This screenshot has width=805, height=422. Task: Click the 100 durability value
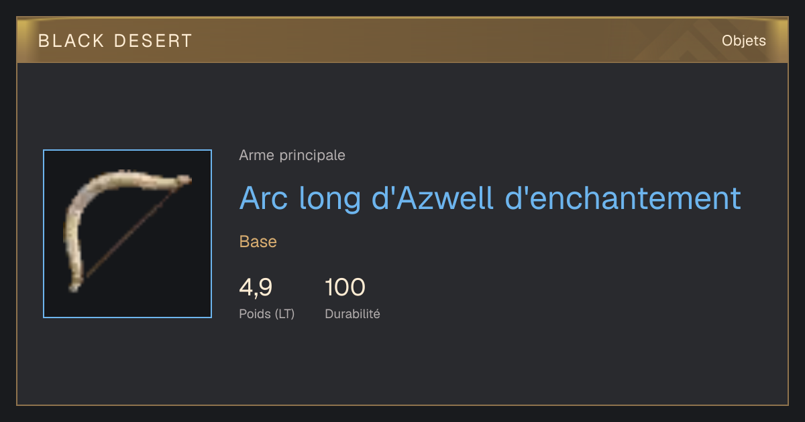click(345, 287)
